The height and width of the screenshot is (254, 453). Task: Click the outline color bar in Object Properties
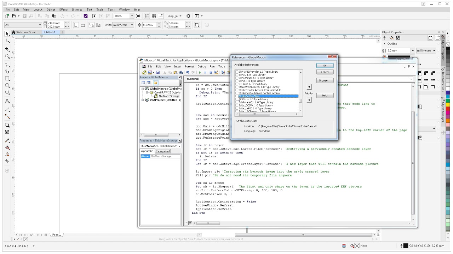(x=399, y=56)
